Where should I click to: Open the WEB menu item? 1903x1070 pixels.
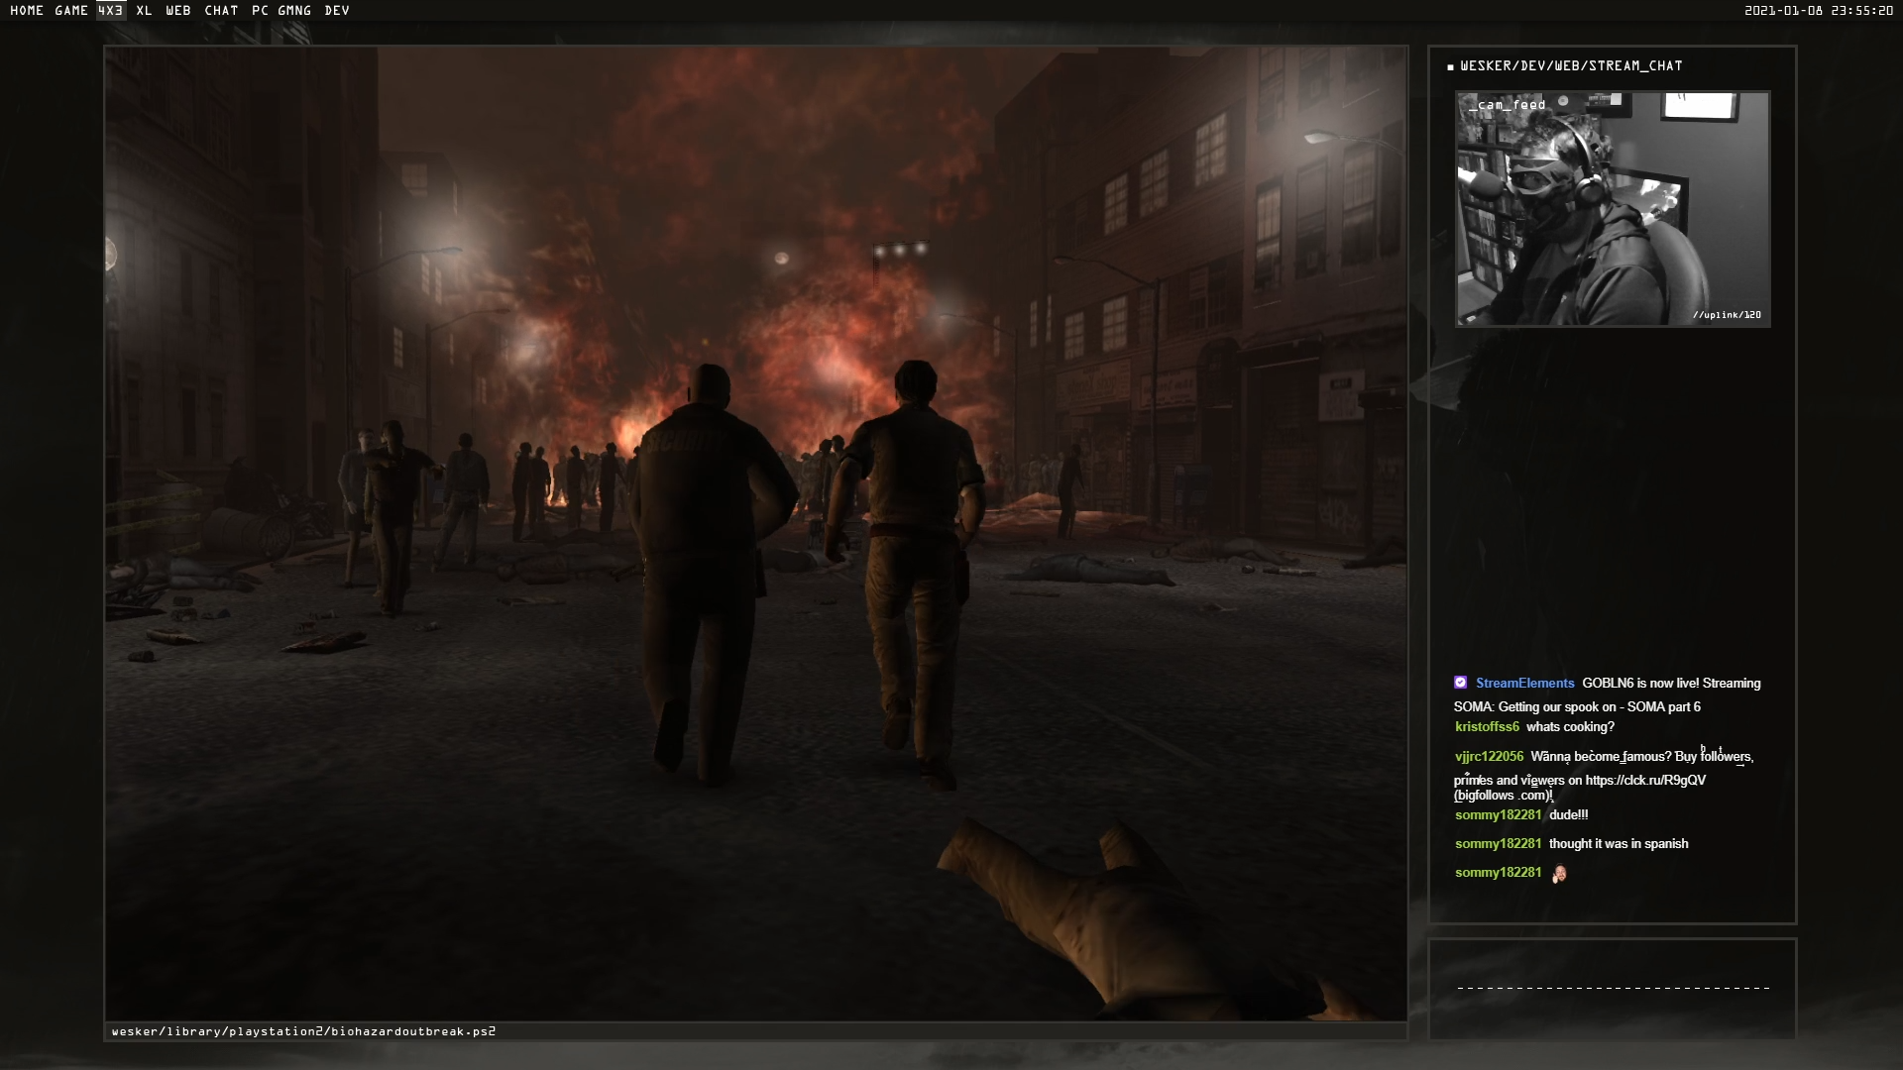point(178,11)
